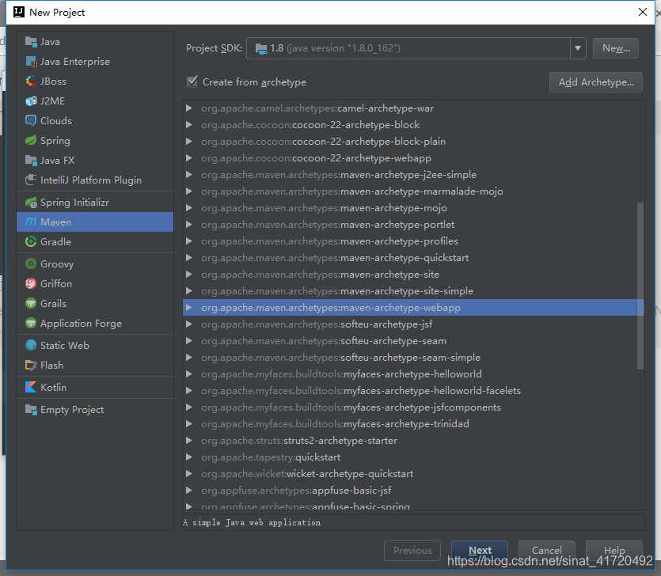This screenshot has height=576, width=661.
Task: Click the Maven 'm' icon
Action: pyautogui.click(x=31, y=222)
